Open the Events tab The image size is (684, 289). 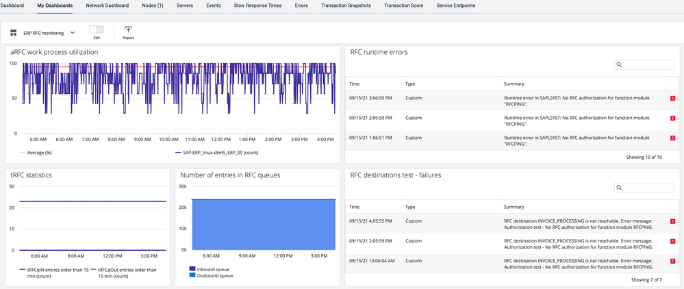[x=214, y=5]
